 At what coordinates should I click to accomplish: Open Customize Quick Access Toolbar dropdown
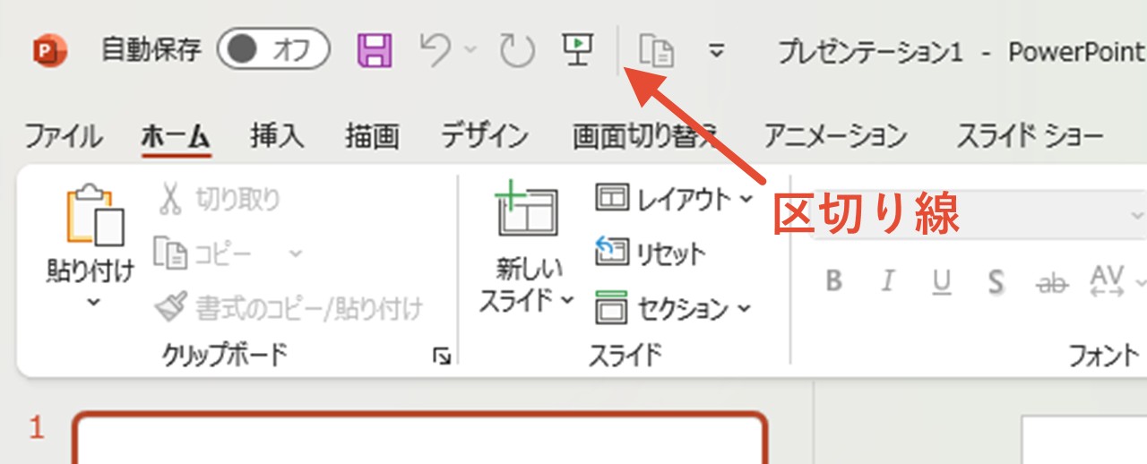coord(716,51)
